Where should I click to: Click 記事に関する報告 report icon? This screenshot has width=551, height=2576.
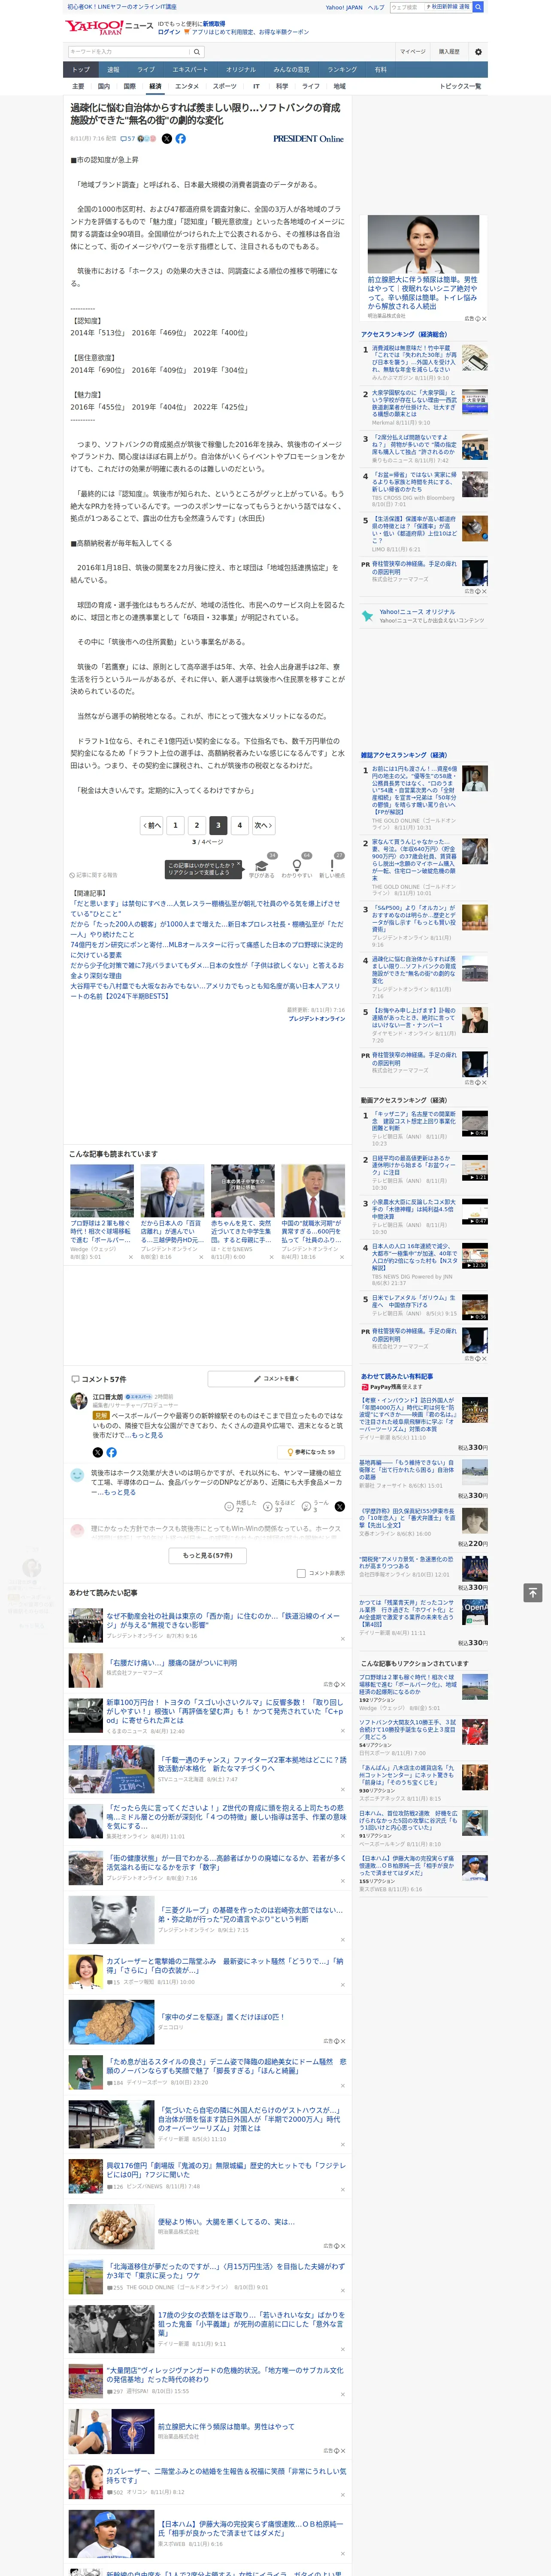pos(93,875)
